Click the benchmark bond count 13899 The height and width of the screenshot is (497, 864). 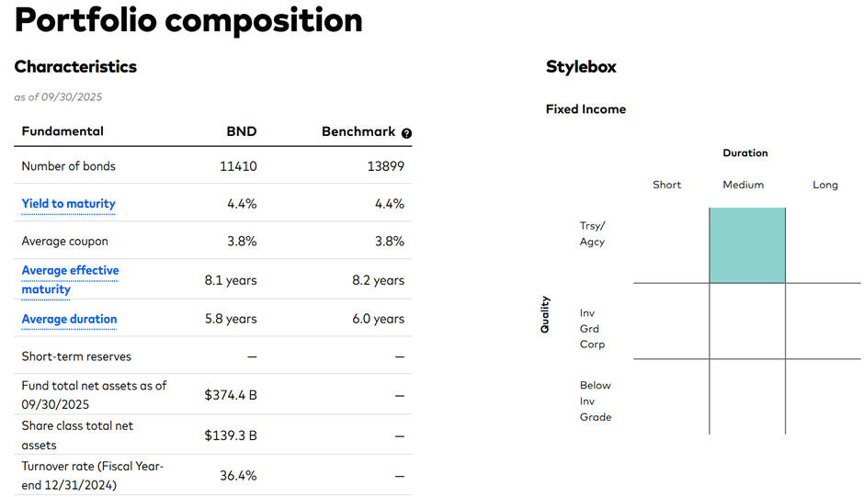pyautogui.click(x=384, y=166)
